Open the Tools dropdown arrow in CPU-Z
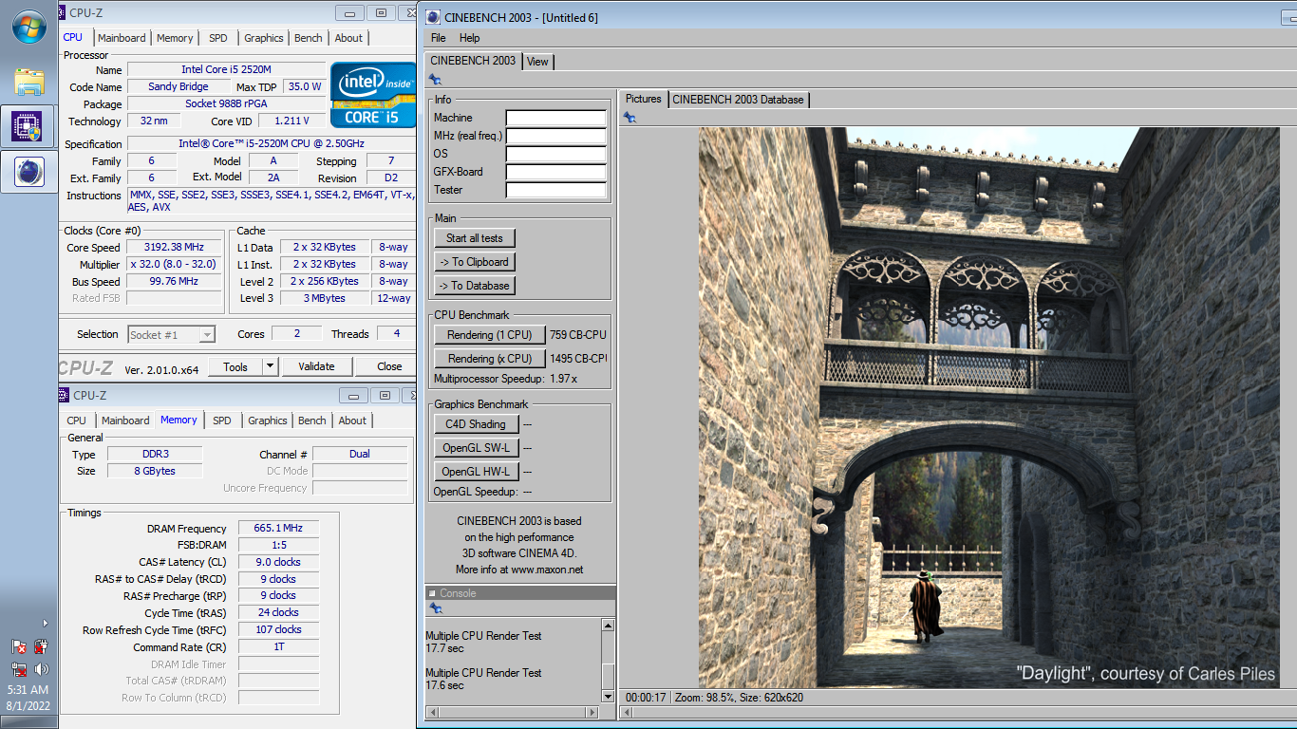This screenshot has width=1297, height=729. tap(270, 366)
